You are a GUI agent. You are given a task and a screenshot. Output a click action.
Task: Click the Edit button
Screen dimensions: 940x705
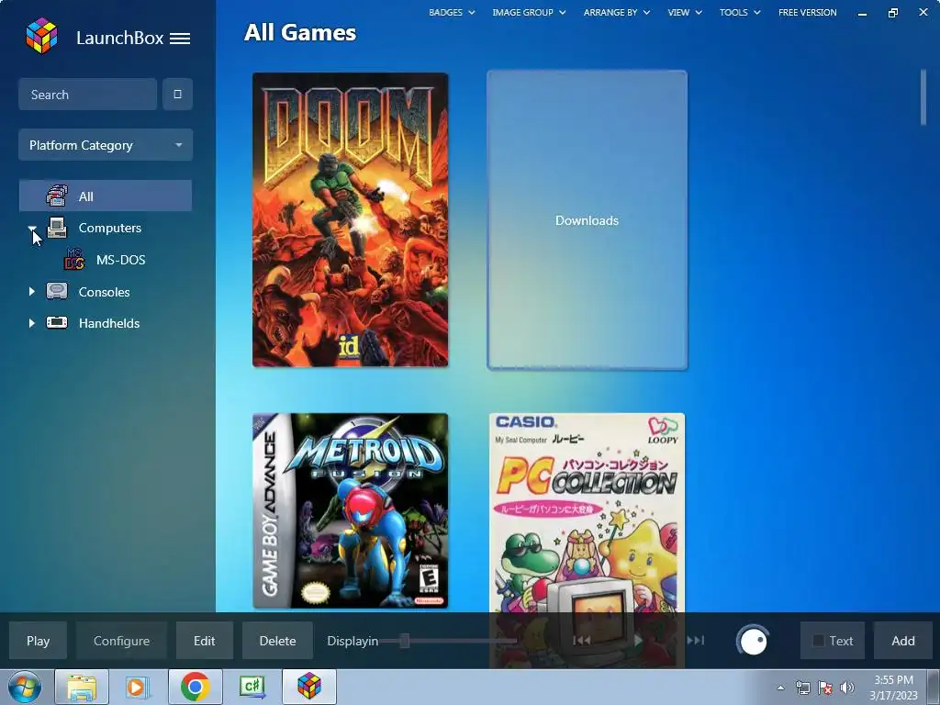[205, 641]
